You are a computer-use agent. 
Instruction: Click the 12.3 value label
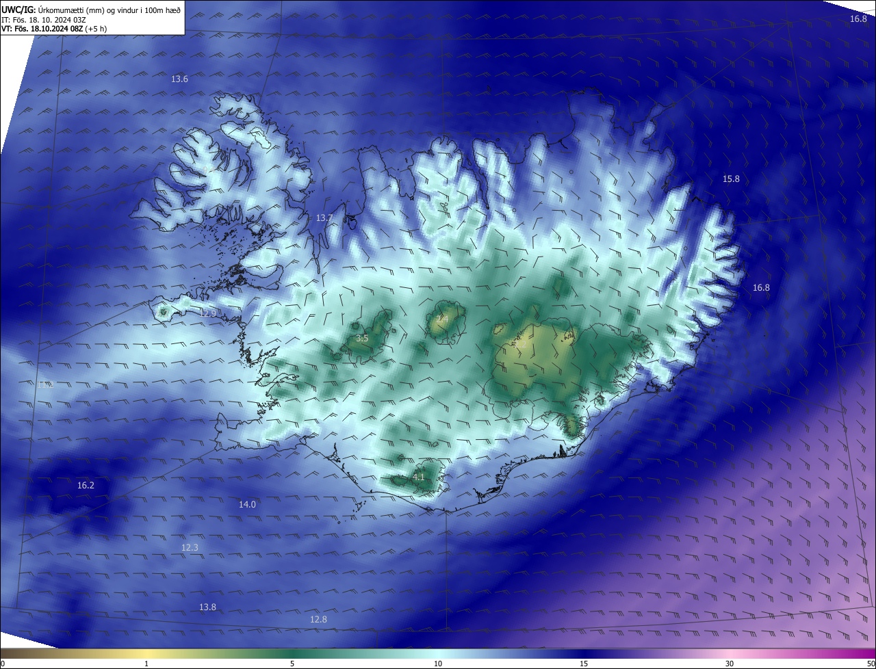tap(190, 547)
